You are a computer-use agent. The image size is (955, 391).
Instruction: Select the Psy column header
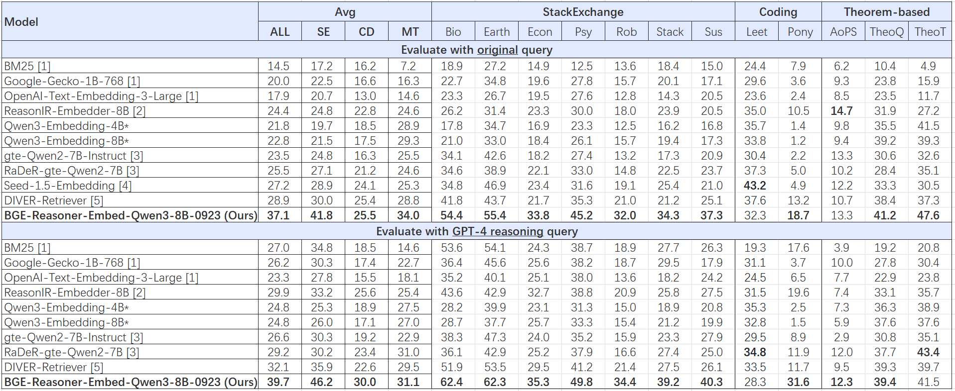[583, 32]
